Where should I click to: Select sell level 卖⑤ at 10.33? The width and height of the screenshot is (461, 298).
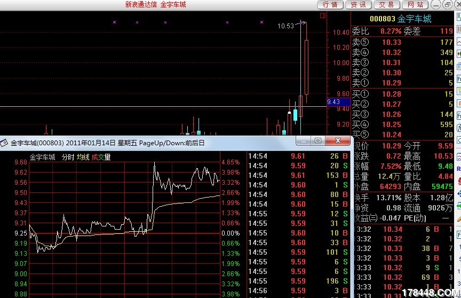point(402,42)
